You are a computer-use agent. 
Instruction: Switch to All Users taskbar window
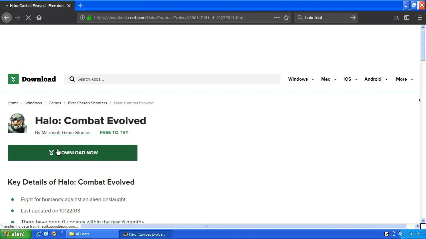[x=93, y=234]
